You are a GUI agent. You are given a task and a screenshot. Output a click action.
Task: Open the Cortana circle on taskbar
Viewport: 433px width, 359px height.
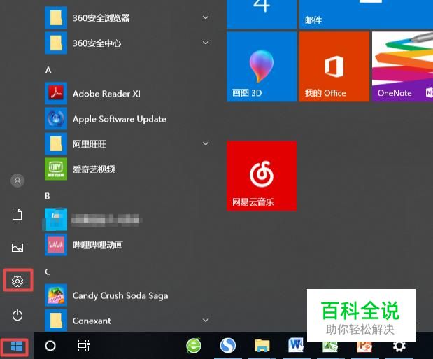coord(50,346)
